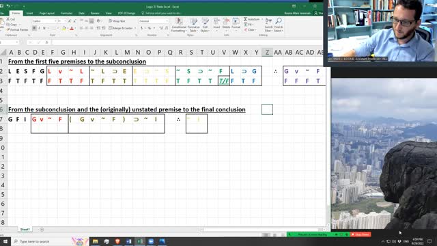
Task: Switch to the Insert ribbon tab
Action: 29,13
